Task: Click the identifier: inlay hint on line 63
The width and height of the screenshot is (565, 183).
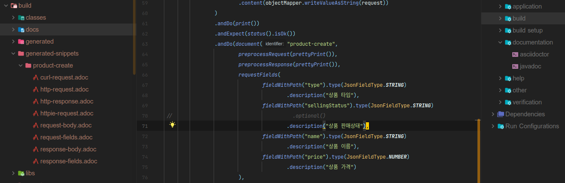Action: (274, 44)
